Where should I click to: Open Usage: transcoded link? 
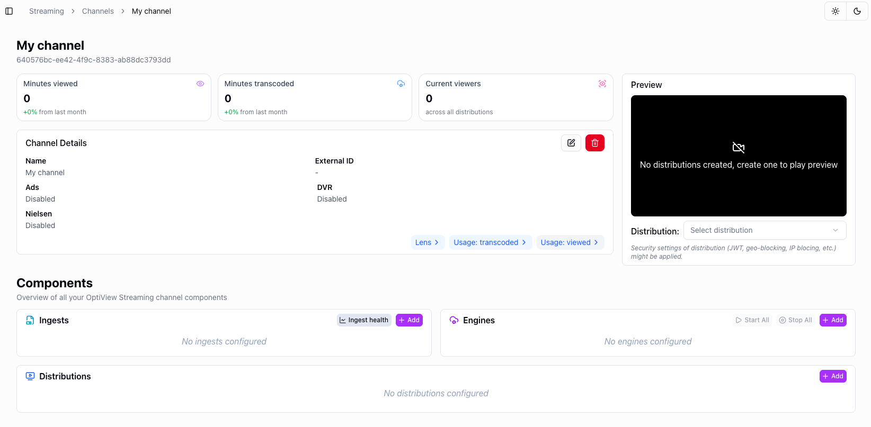click(x=490, y=242)
